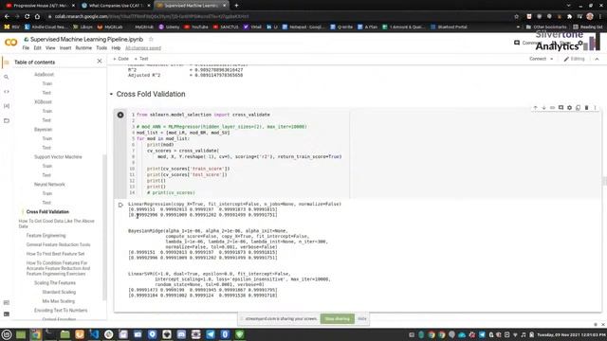Go to Feature Engineering in contents

click(46, 236)
